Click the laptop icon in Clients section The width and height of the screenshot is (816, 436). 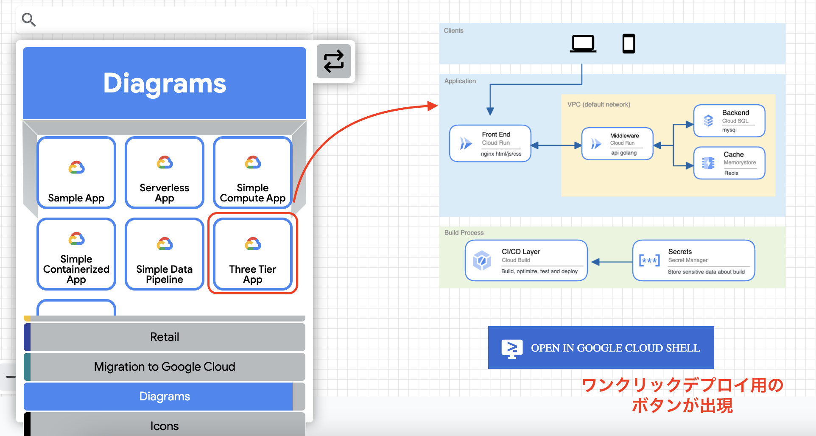583,43
